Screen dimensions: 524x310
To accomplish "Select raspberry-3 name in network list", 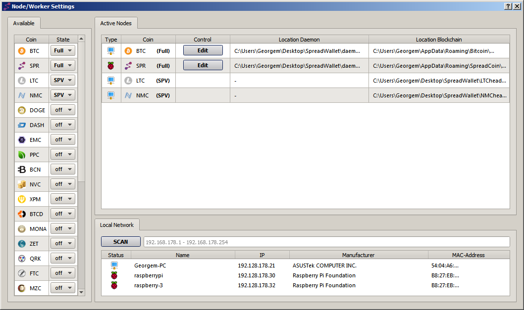I will tap(149, 285).
